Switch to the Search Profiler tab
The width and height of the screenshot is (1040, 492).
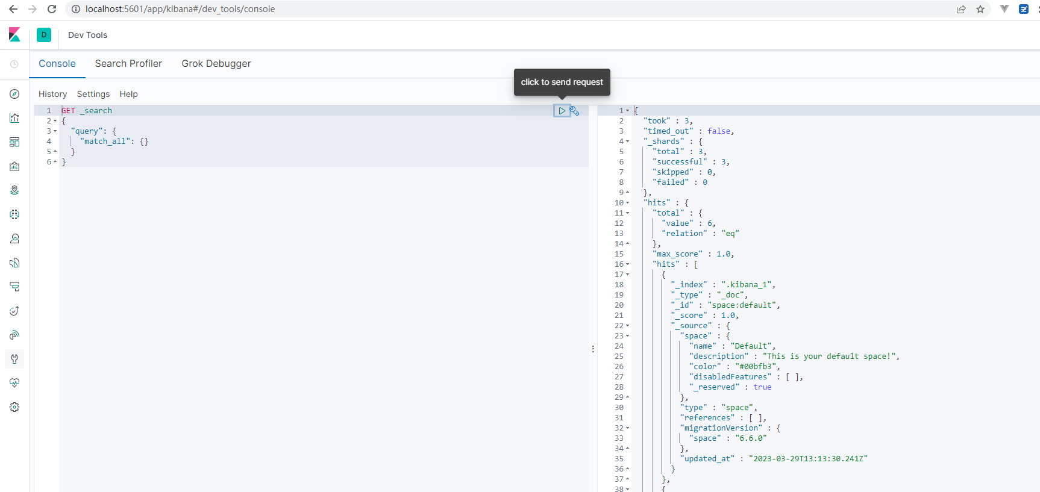128,64
